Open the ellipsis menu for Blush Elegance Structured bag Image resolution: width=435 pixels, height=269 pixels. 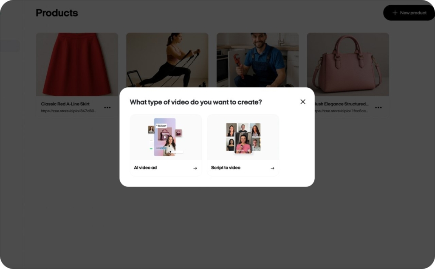click(378, 108)
